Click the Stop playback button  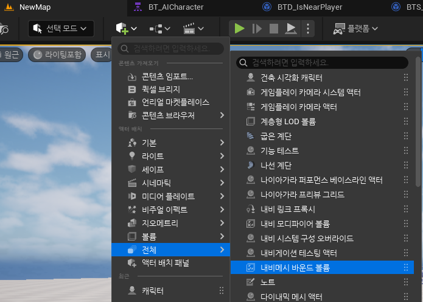[273, 29]
